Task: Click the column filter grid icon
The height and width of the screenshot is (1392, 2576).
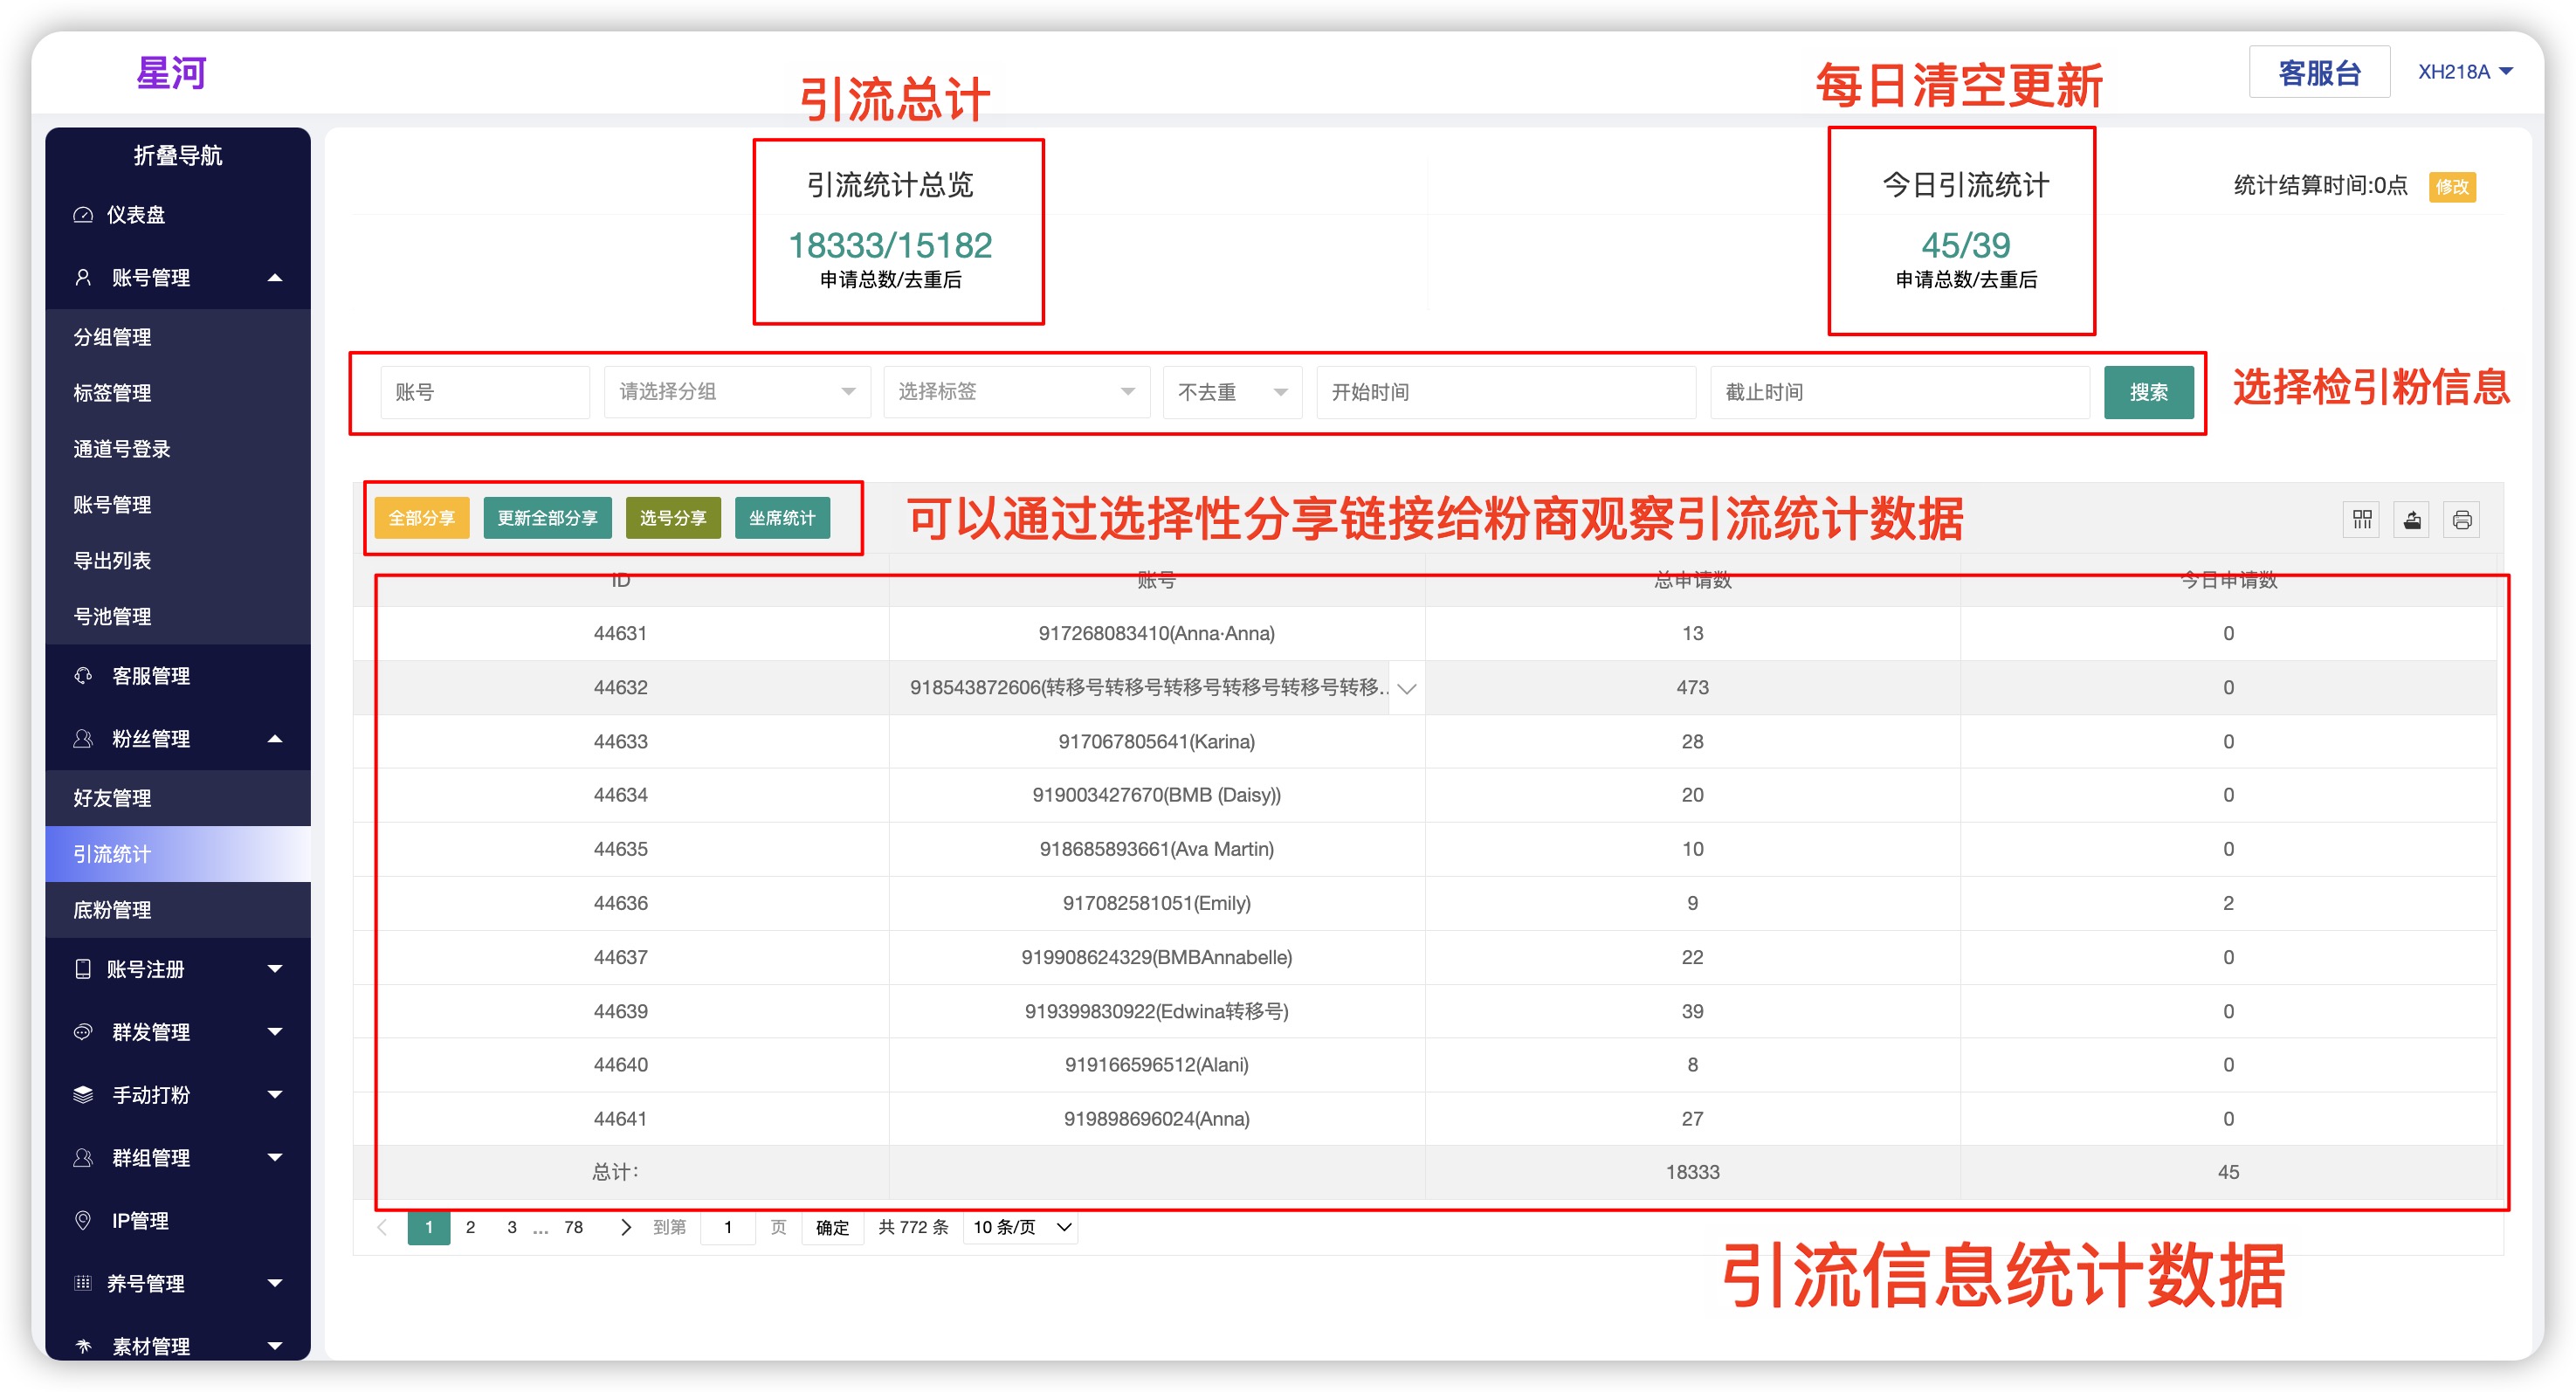Action: pos(2361,519)
